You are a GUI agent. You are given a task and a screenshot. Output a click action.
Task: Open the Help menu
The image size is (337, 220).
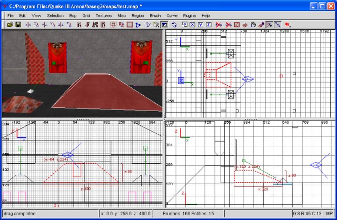(x=205, y=16)
